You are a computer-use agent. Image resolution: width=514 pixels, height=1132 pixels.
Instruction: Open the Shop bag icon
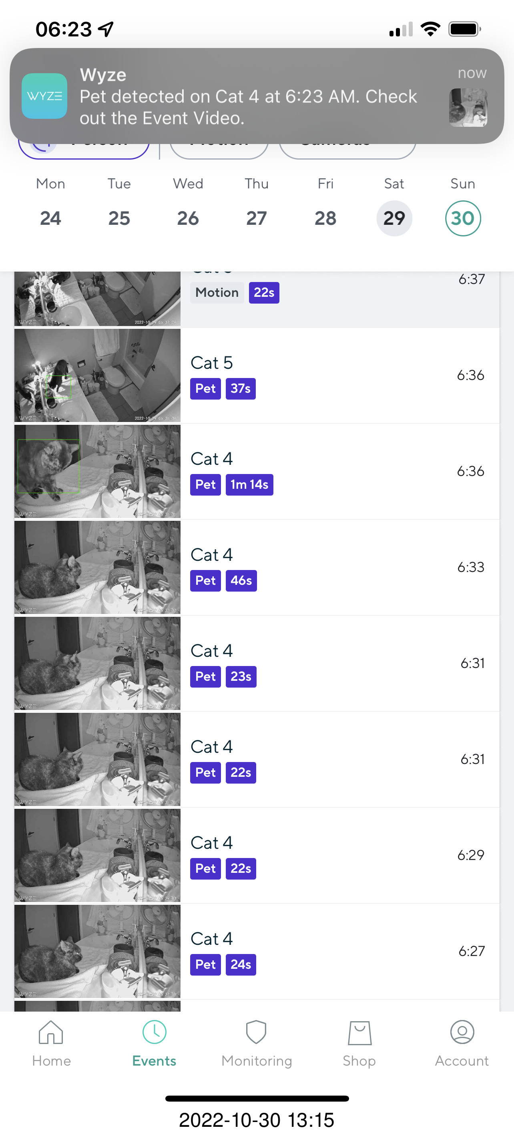pos(359,1032)
